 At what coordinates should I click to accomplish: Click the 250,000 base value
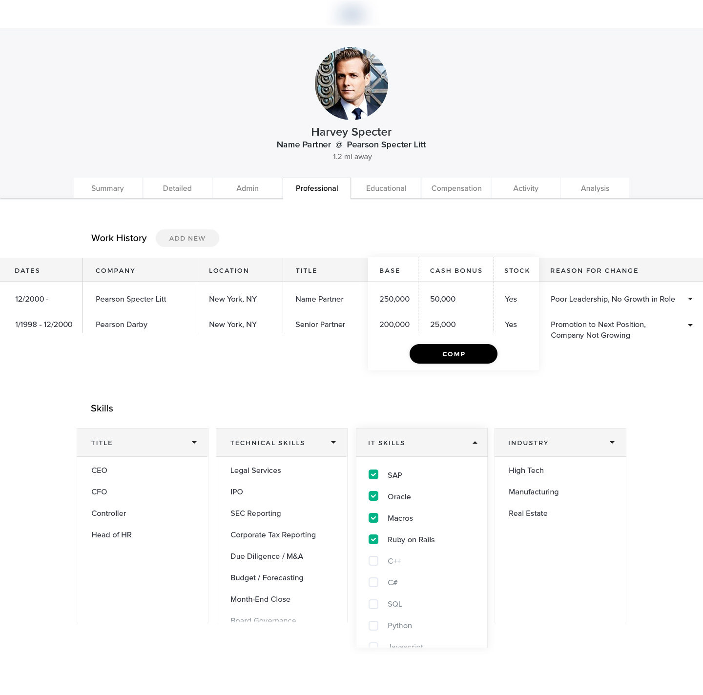tap(394, 299)
